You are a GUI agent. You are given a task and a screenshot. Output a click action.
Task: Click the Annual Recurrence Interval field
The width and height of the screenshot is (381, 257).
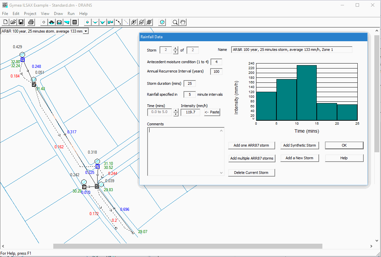click(x=216, y=71)
